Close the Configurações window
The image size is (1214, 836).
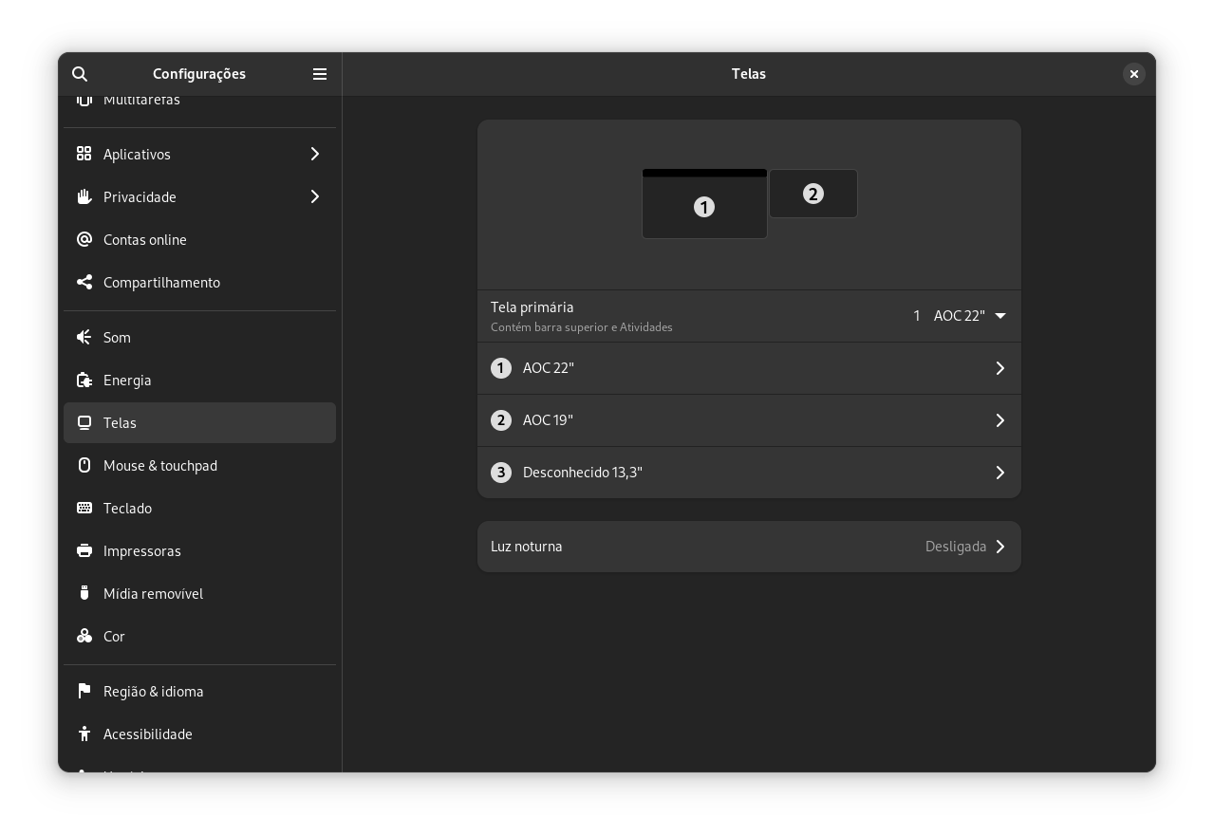(x=1134, y=74)
